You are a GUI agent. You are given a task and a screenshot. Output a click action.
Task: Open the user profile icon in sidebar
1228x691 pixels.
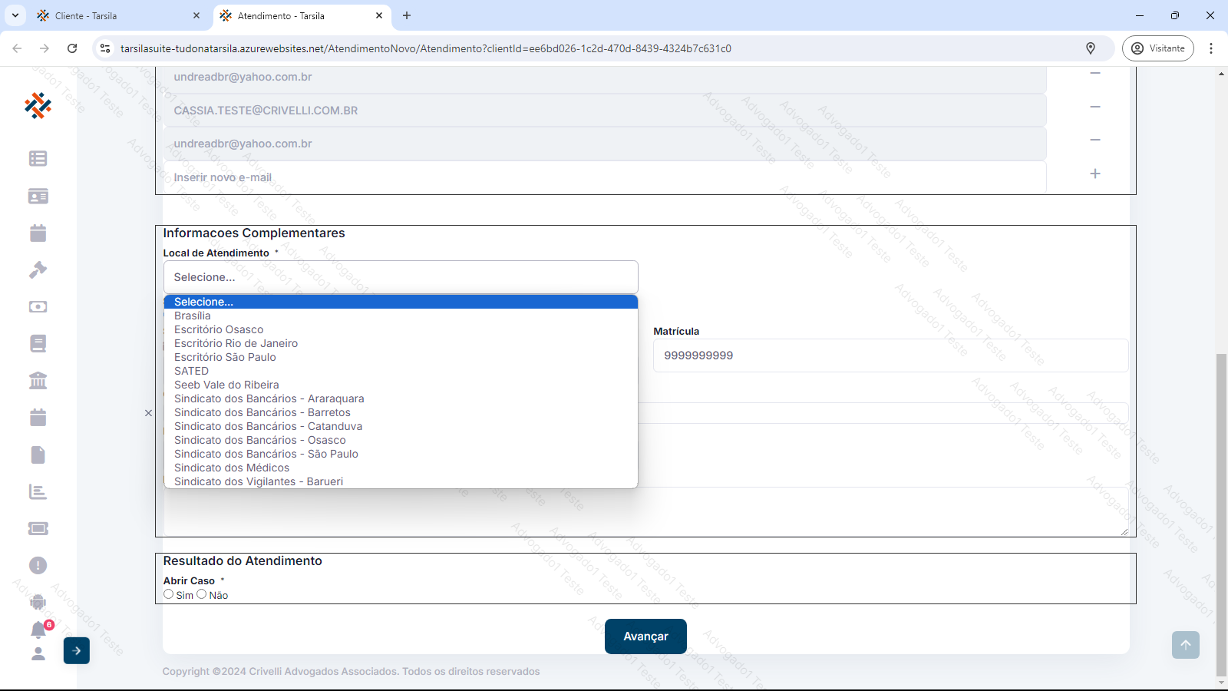click(38, 654)
